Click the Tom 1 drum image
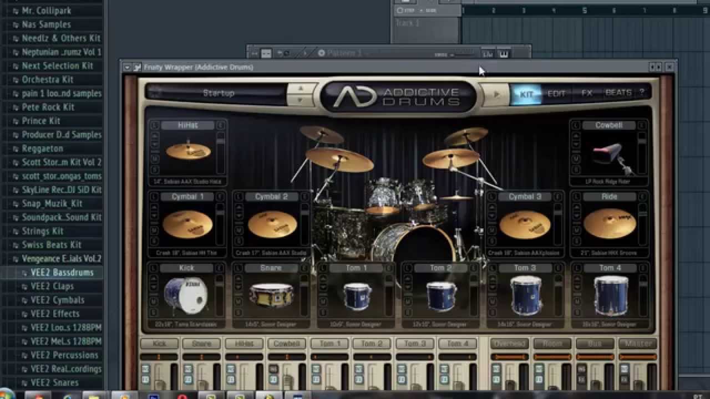 [357, 296]
